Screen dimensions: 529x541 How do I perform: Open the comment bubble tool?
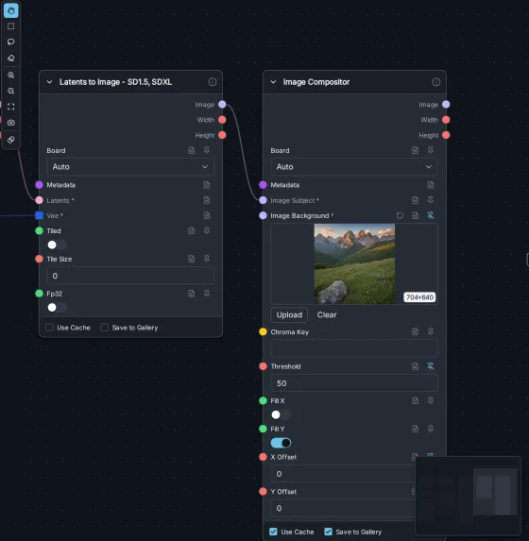tap(11, 42)
